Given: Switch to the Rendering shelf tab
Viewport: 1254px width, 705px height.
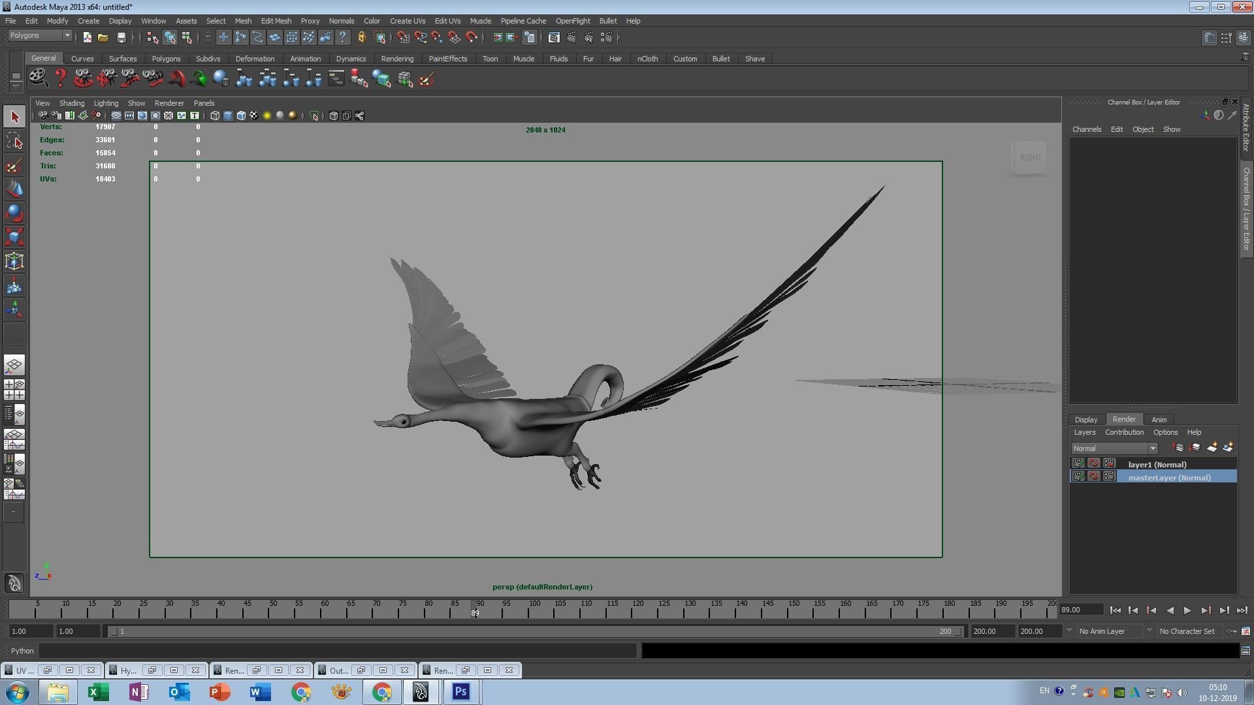Looking at the screenshot, I should coord(397,59).
